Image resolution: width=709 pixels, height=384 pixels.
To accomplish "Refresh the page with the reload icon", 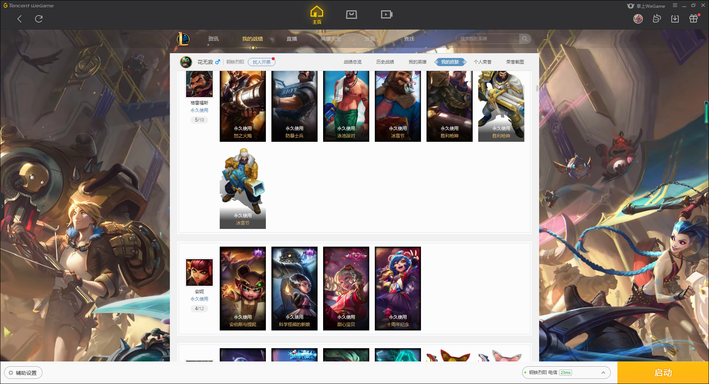I will (x=39, y=19).
